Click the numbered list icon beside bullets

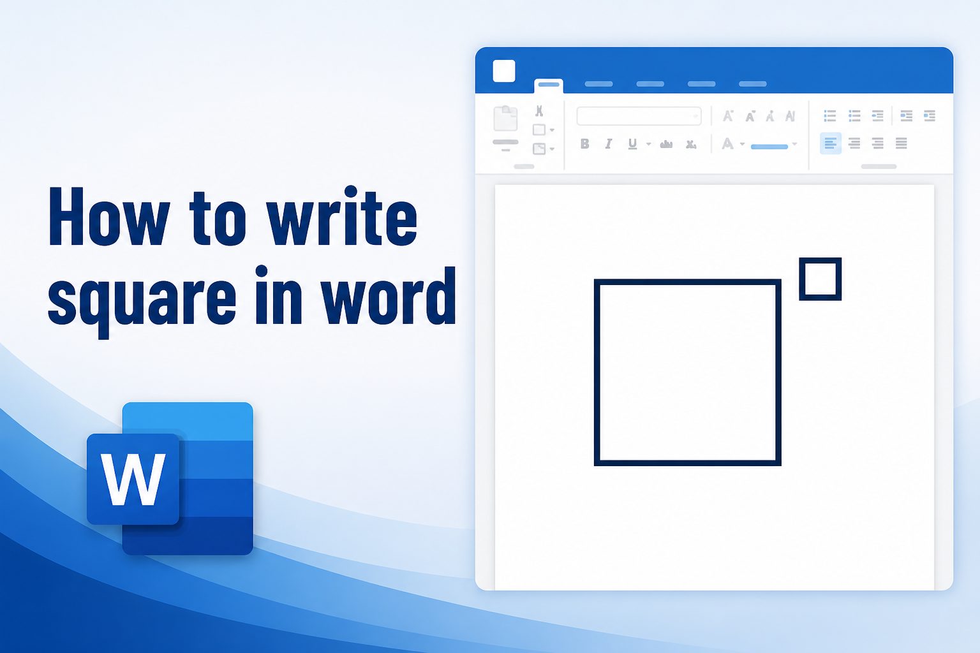[x=854, y=115]
